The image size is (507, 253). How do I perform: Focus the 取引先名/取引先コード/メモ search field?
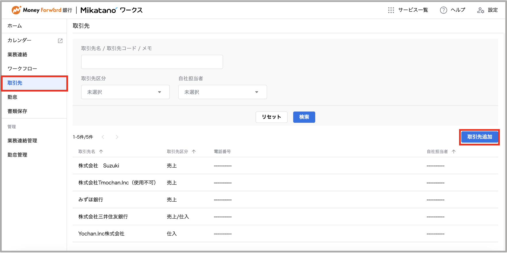tap(152, 62)
